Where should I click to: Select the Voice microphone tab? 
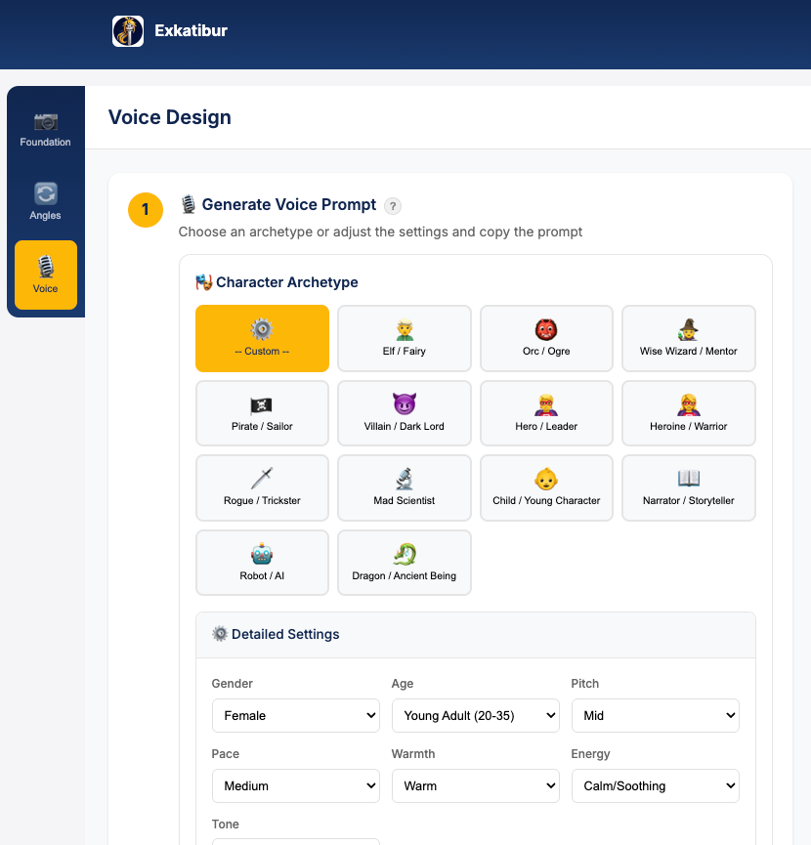tap(46, 275)
